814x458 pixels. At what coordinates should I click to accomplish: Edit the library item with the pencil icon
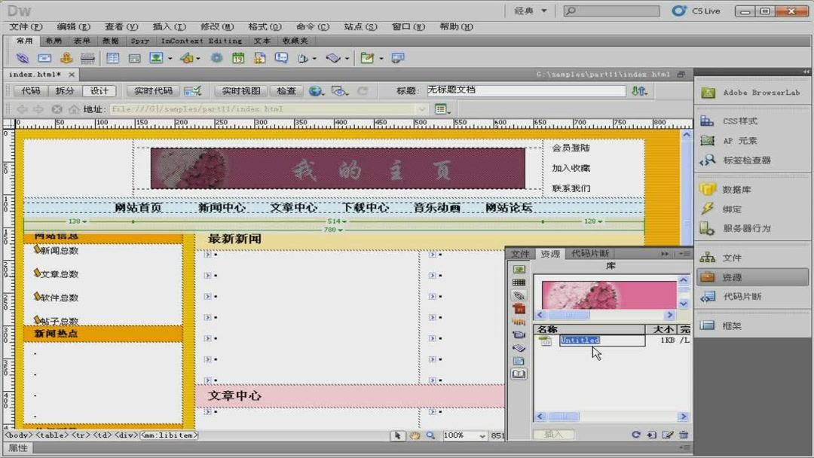click(x=668, y=433)
